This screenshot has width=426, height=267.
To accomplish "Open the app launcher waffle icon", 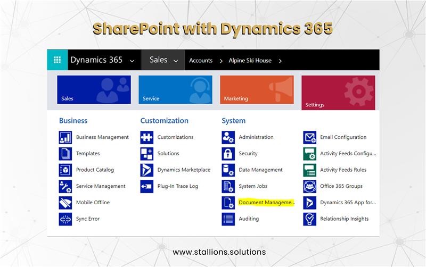I will pyautogui.click(x=57, y=60).
